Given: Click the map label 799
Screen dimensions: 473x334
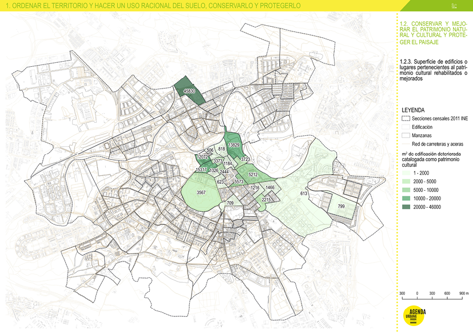Looking at the screenshot, I should (341, 206).
